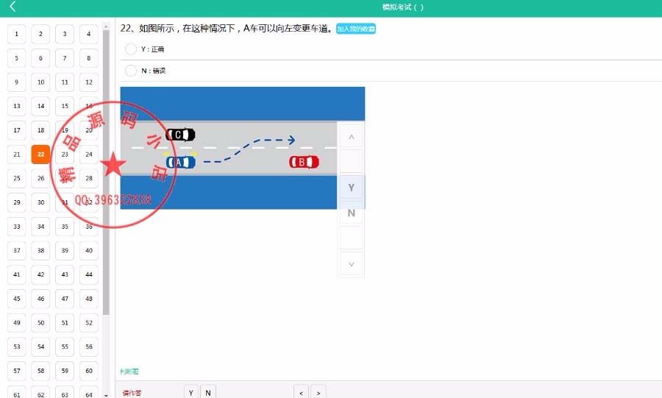Image resolution: width=662 pixels, height=398 pixels.
Task: Jump to question 1
Action: pyautogui.click(x=16, y=34)
